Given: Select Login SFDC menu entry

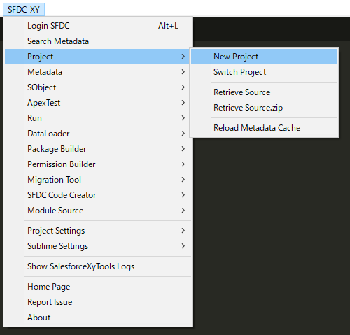Looking at the screenshot, I should pyautogui.click(x=98, y=26).
